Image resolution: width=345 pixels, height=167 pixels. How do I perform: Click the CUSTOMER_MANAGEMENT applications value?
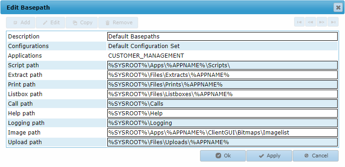pyautogui.click(x=146, y=56)
